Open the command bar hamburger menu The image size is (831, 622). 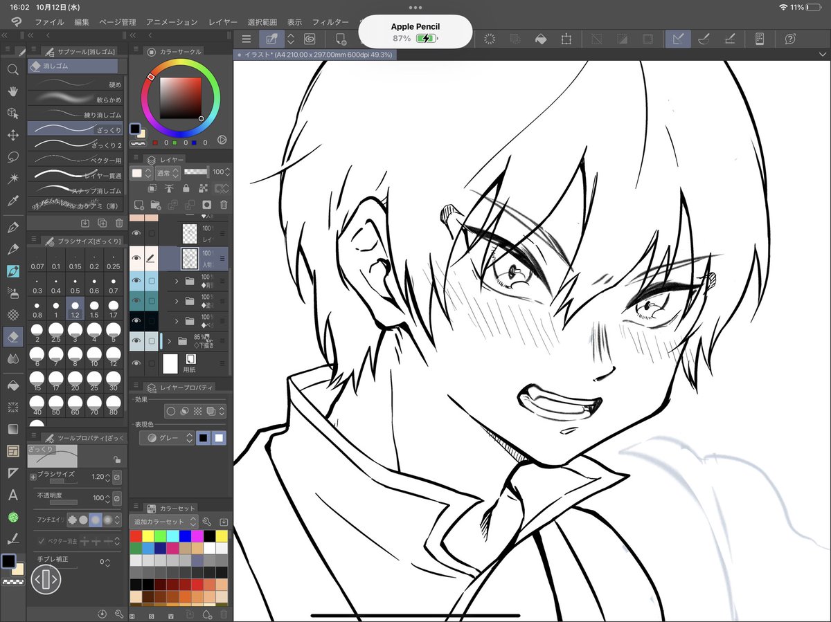[x=246, y=39]
